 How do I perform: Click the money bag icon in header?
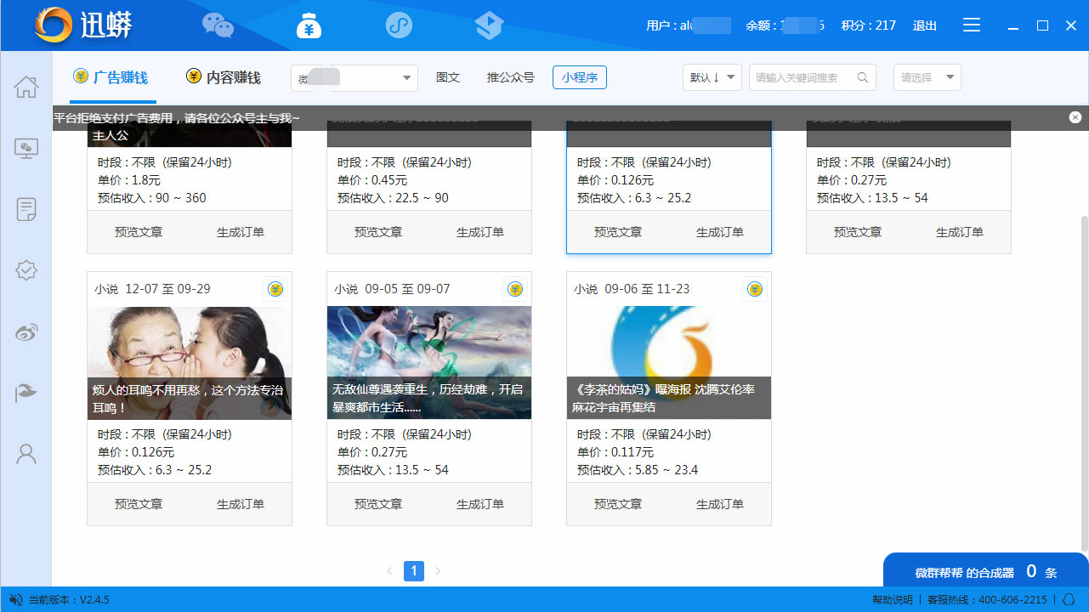309,25
